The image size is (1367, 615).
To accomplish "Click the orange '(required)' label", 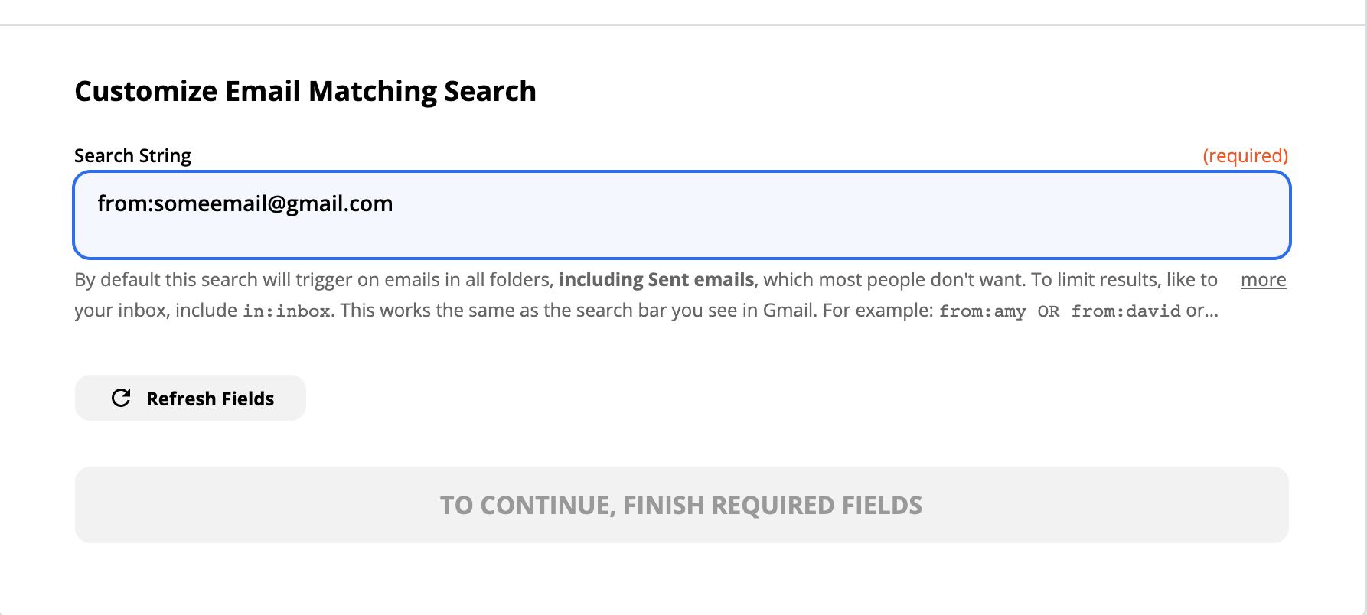I will coord(1245,156).
